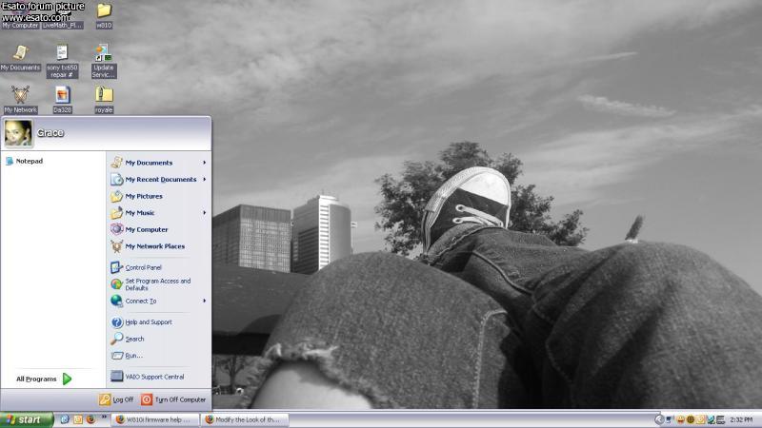Screen dimensions: 762x428
Task: Expand My Recent Documents submenu arrow
Action: point(204,179)
